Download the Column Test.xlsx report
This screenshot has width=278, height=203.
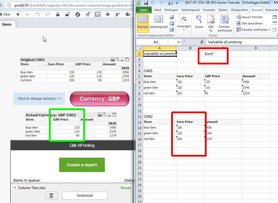click(85, 196)
